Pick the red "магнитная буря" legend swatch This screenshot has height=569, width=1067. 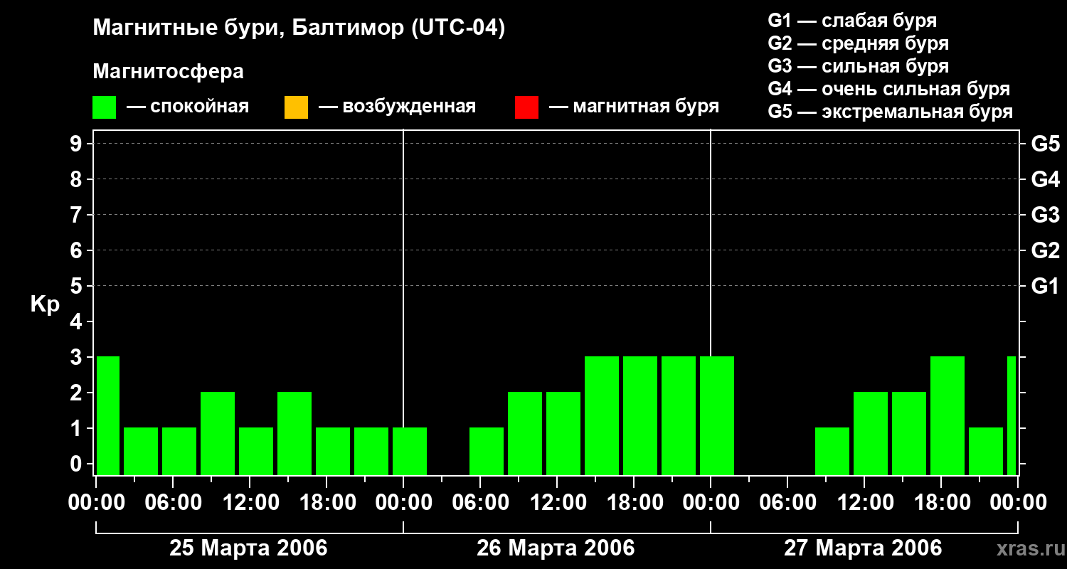tap(526, 107)
